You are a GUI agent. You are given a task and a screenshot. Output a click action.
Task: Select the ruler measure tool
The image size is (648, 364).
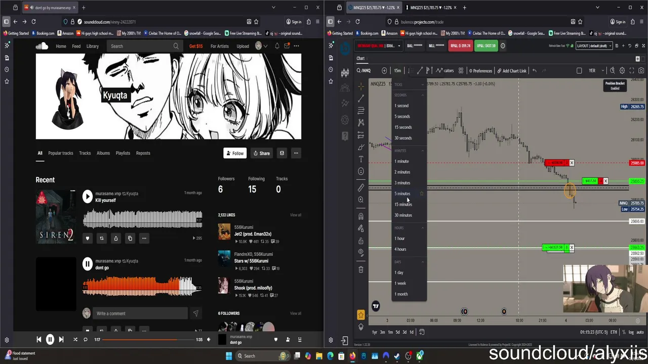[x=361, y=188]
